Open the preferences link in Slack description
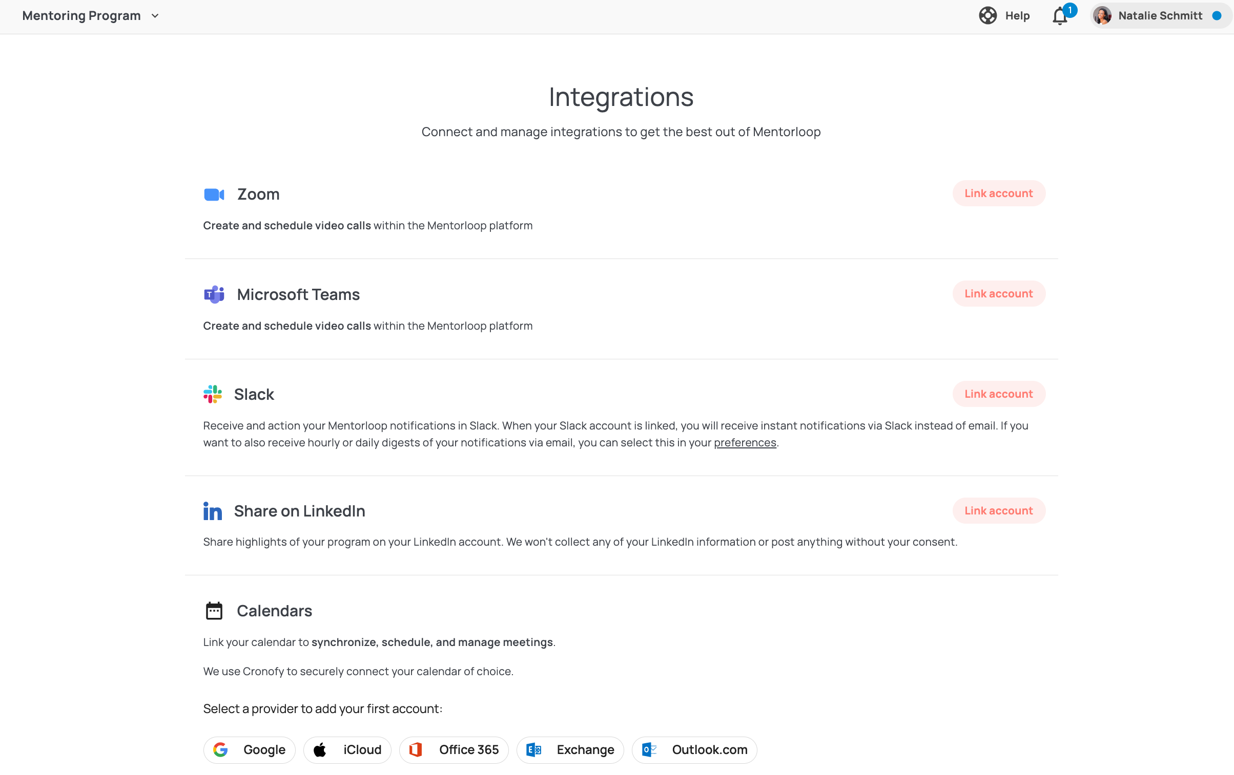Screen dimensions: 1234x775 (745, 442)
